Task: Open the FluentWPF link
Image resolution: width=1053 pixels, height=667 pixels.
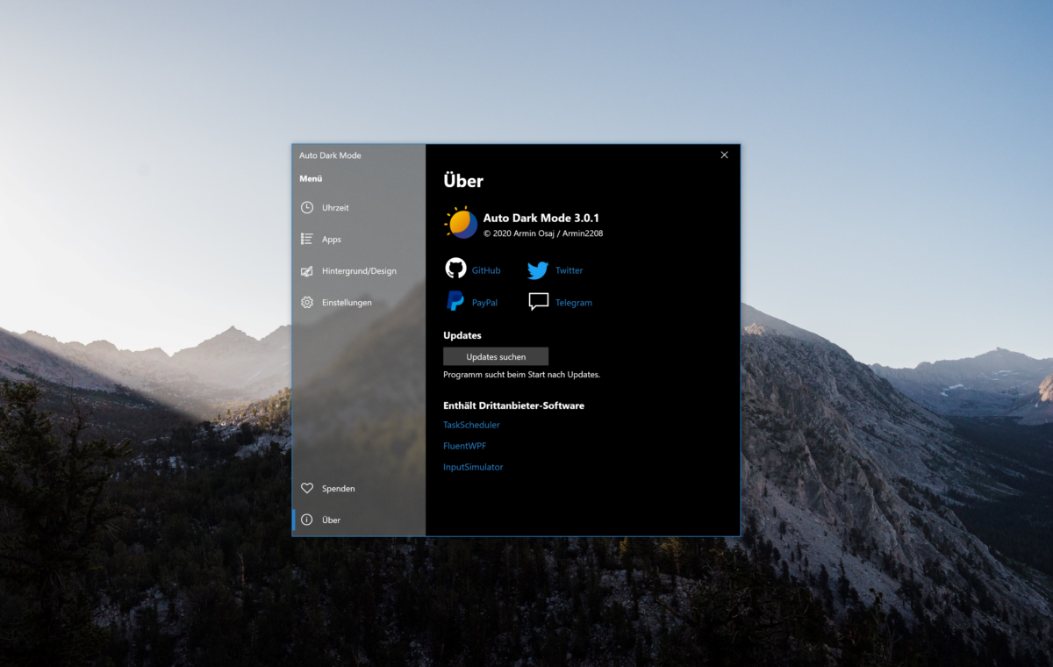Action: (x=464, y=446)
